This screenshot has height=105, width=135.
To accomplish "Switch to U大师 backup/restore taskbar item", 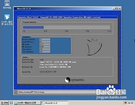I will tap(27, 103).
